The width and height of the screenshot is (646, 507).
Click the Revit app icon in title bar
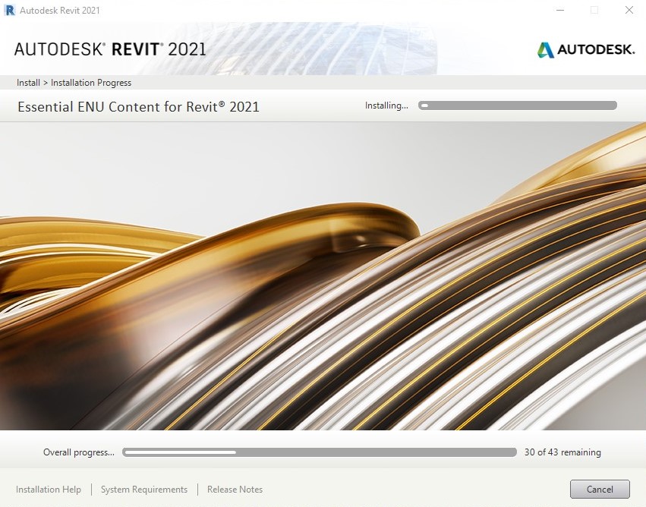point(10,10)
